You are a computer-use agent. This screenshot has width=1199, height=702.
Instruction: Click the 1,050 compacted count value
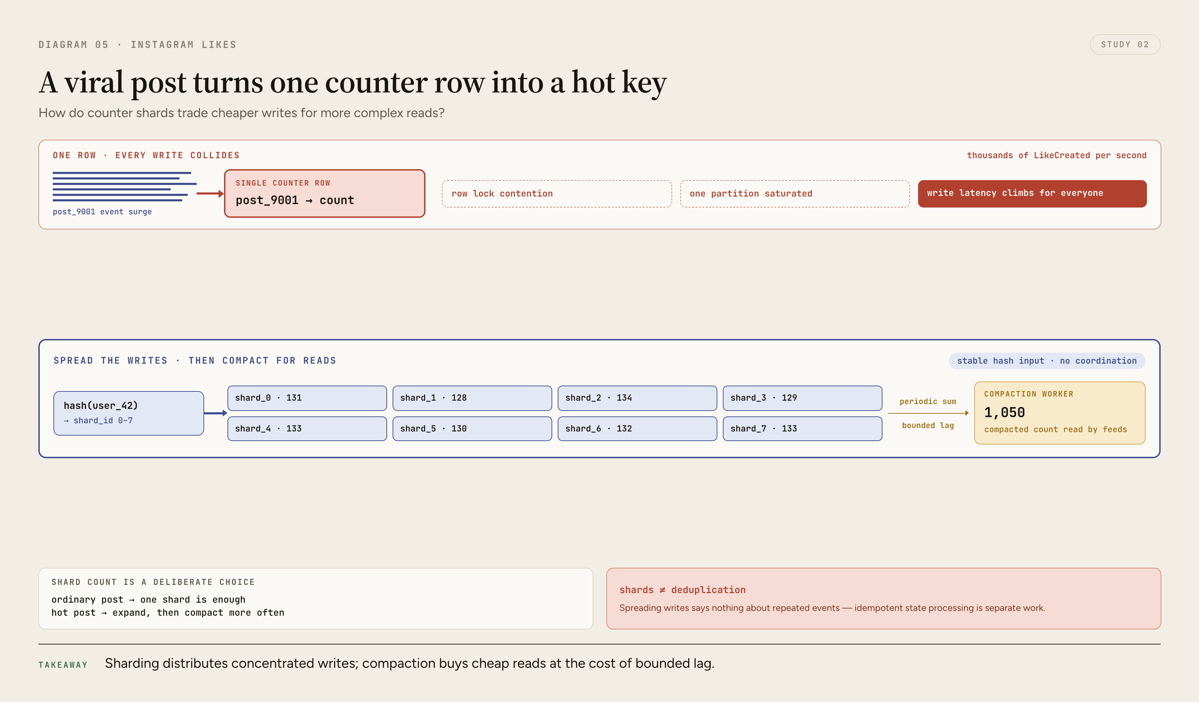pyautogui.click(x=1004, y=412)
